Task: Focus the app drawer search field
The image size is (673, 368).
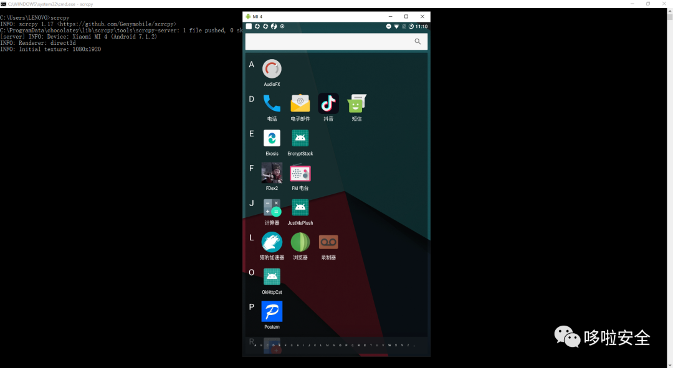Action: point(336,42)
